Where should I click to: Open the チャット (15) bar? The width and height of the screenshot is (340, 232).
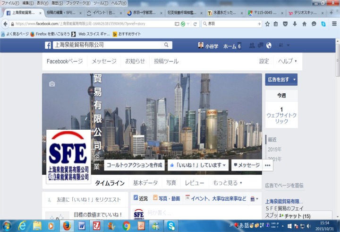pyautogui.click(x=305, y=216)
